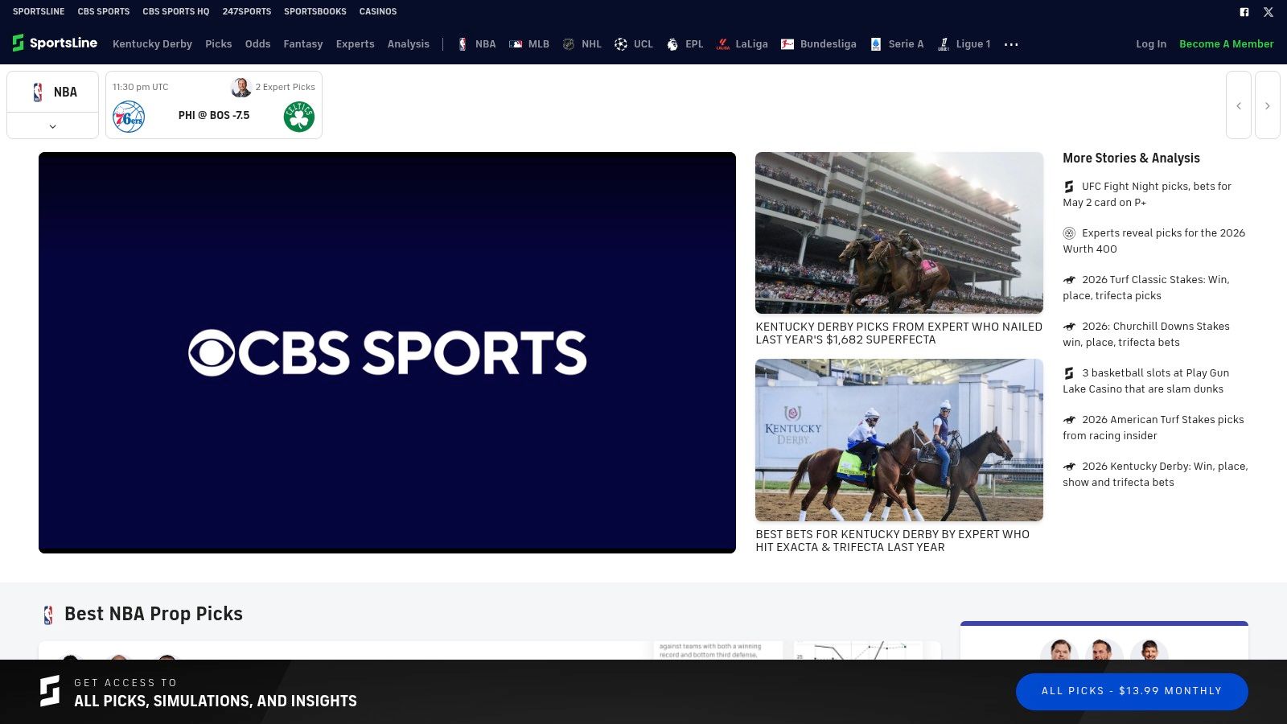Open the Picks menu item
This screenshot has width=1287, height=724.
218,44
